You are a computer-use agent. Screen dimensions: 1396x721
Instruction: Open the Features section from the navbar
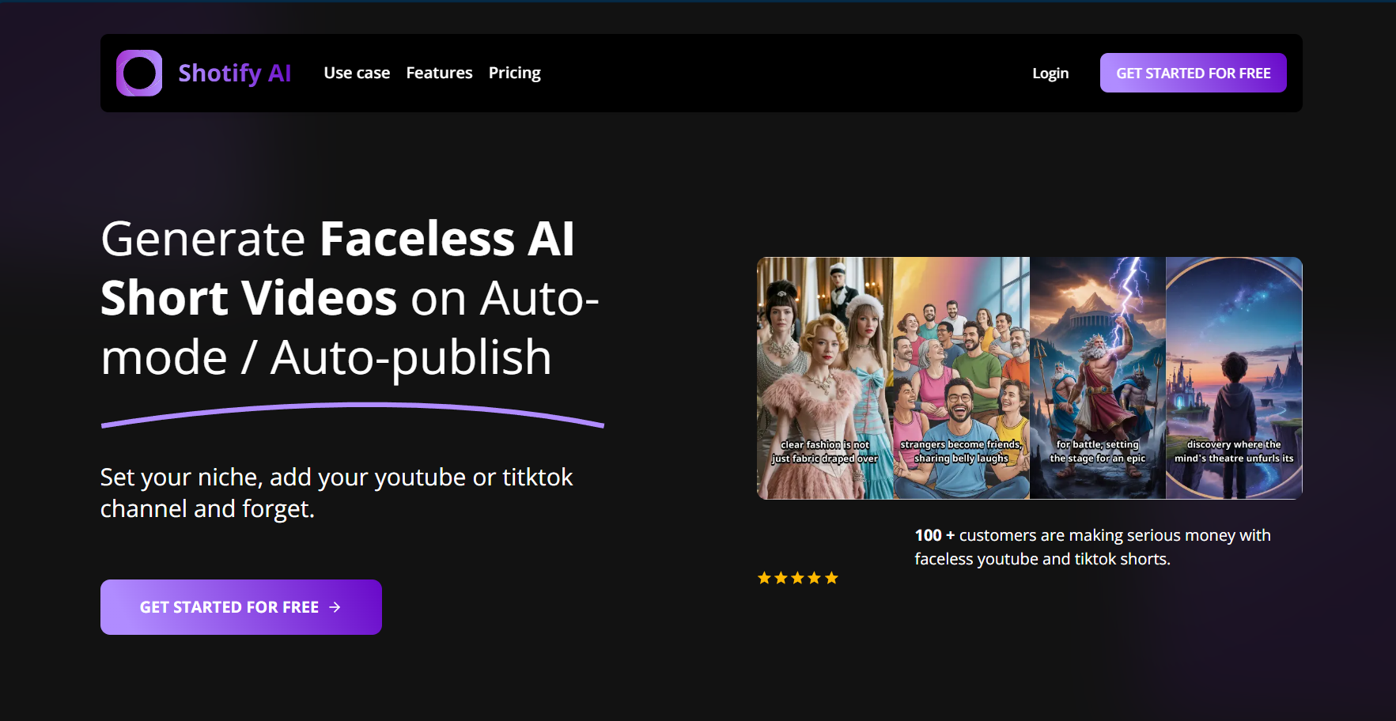[439, 73]
